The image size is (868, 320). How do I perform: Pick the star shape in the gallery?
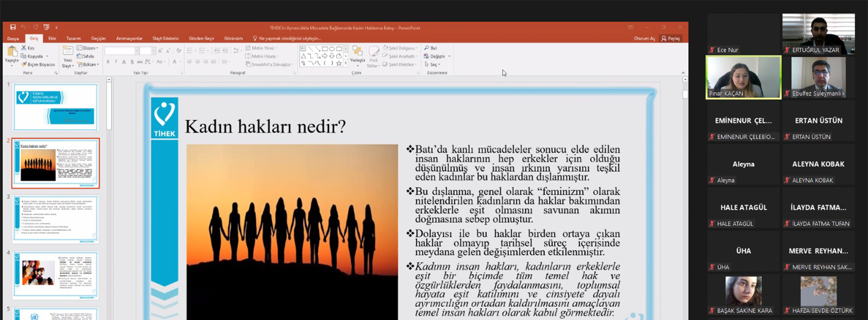point(339,63)
